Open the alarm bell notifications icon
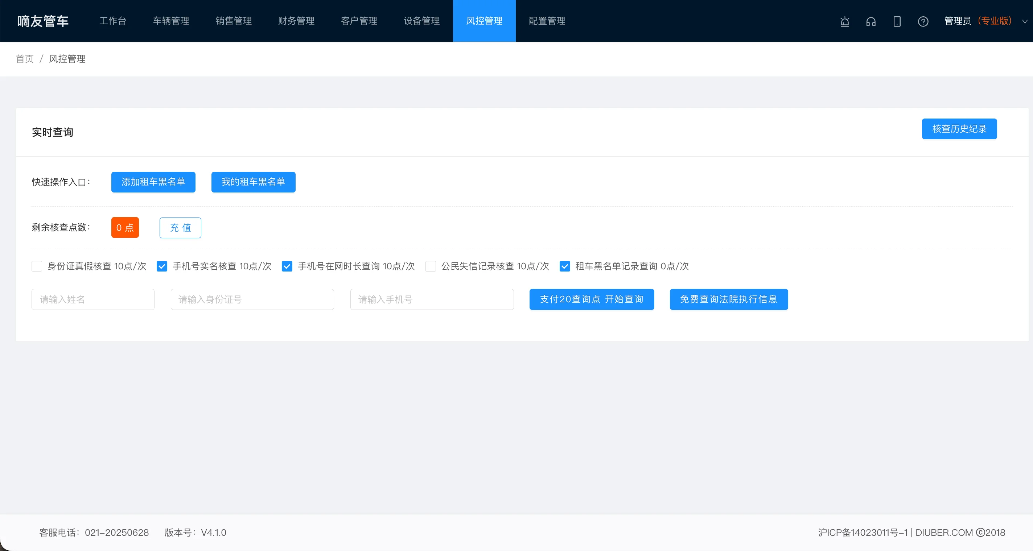 coord(844,21)
